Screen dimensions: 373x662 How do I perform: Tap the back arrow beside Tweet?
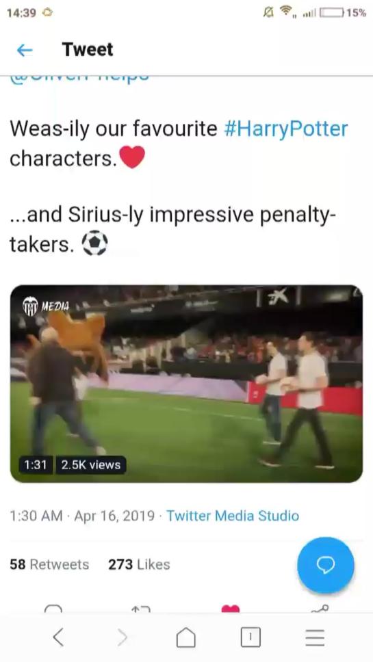25,50
